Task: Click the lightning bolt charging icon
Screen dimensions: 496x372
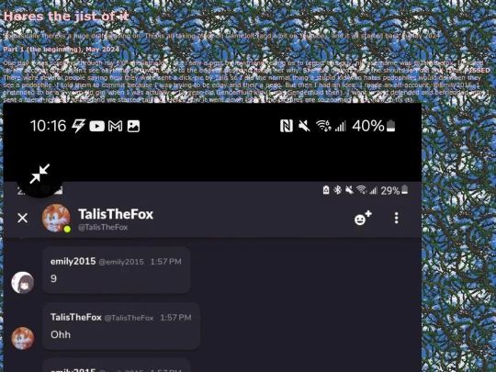Action: (x=78, y=126)
